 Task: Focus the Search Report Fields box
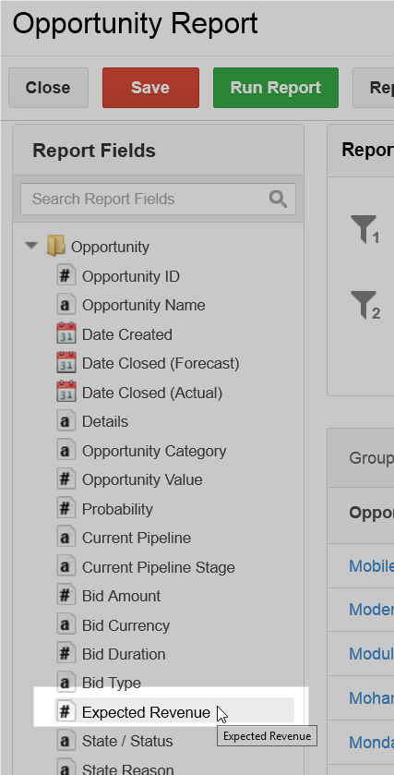[158, 200]
